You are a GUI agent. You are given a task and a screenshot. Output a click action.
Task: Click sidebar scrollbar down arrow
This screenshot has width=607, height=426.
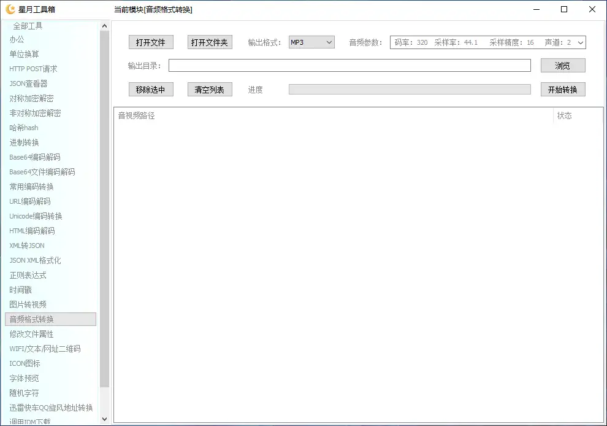(104, 419)
